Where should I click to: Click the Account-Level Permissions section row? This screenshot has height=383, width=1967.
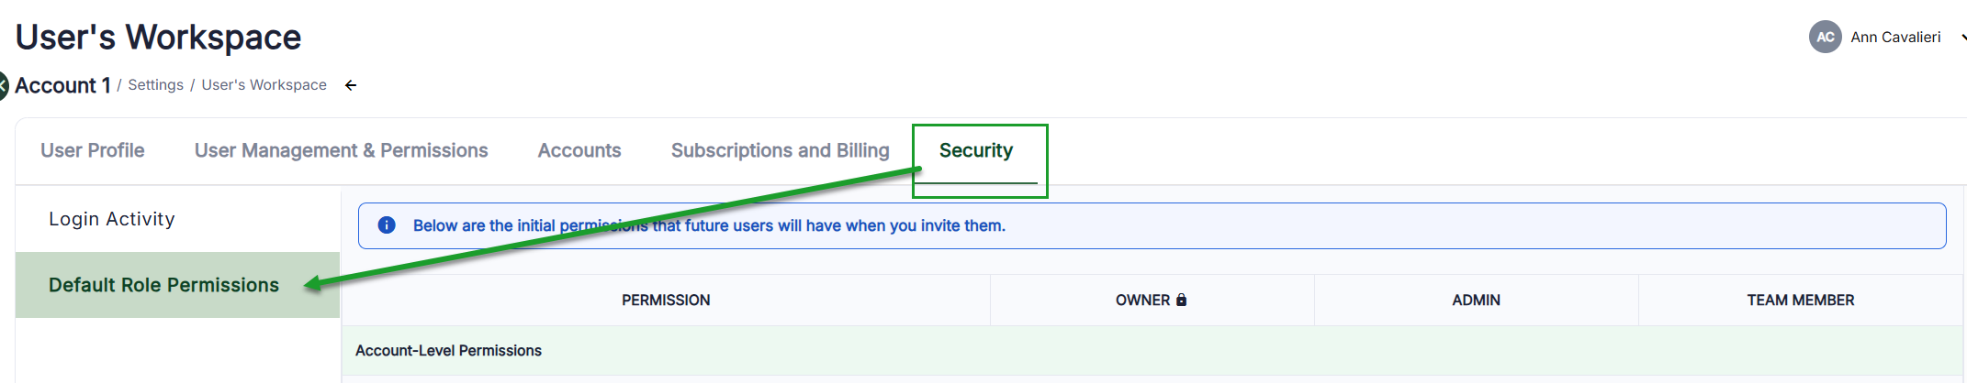[x=448, y=350]
